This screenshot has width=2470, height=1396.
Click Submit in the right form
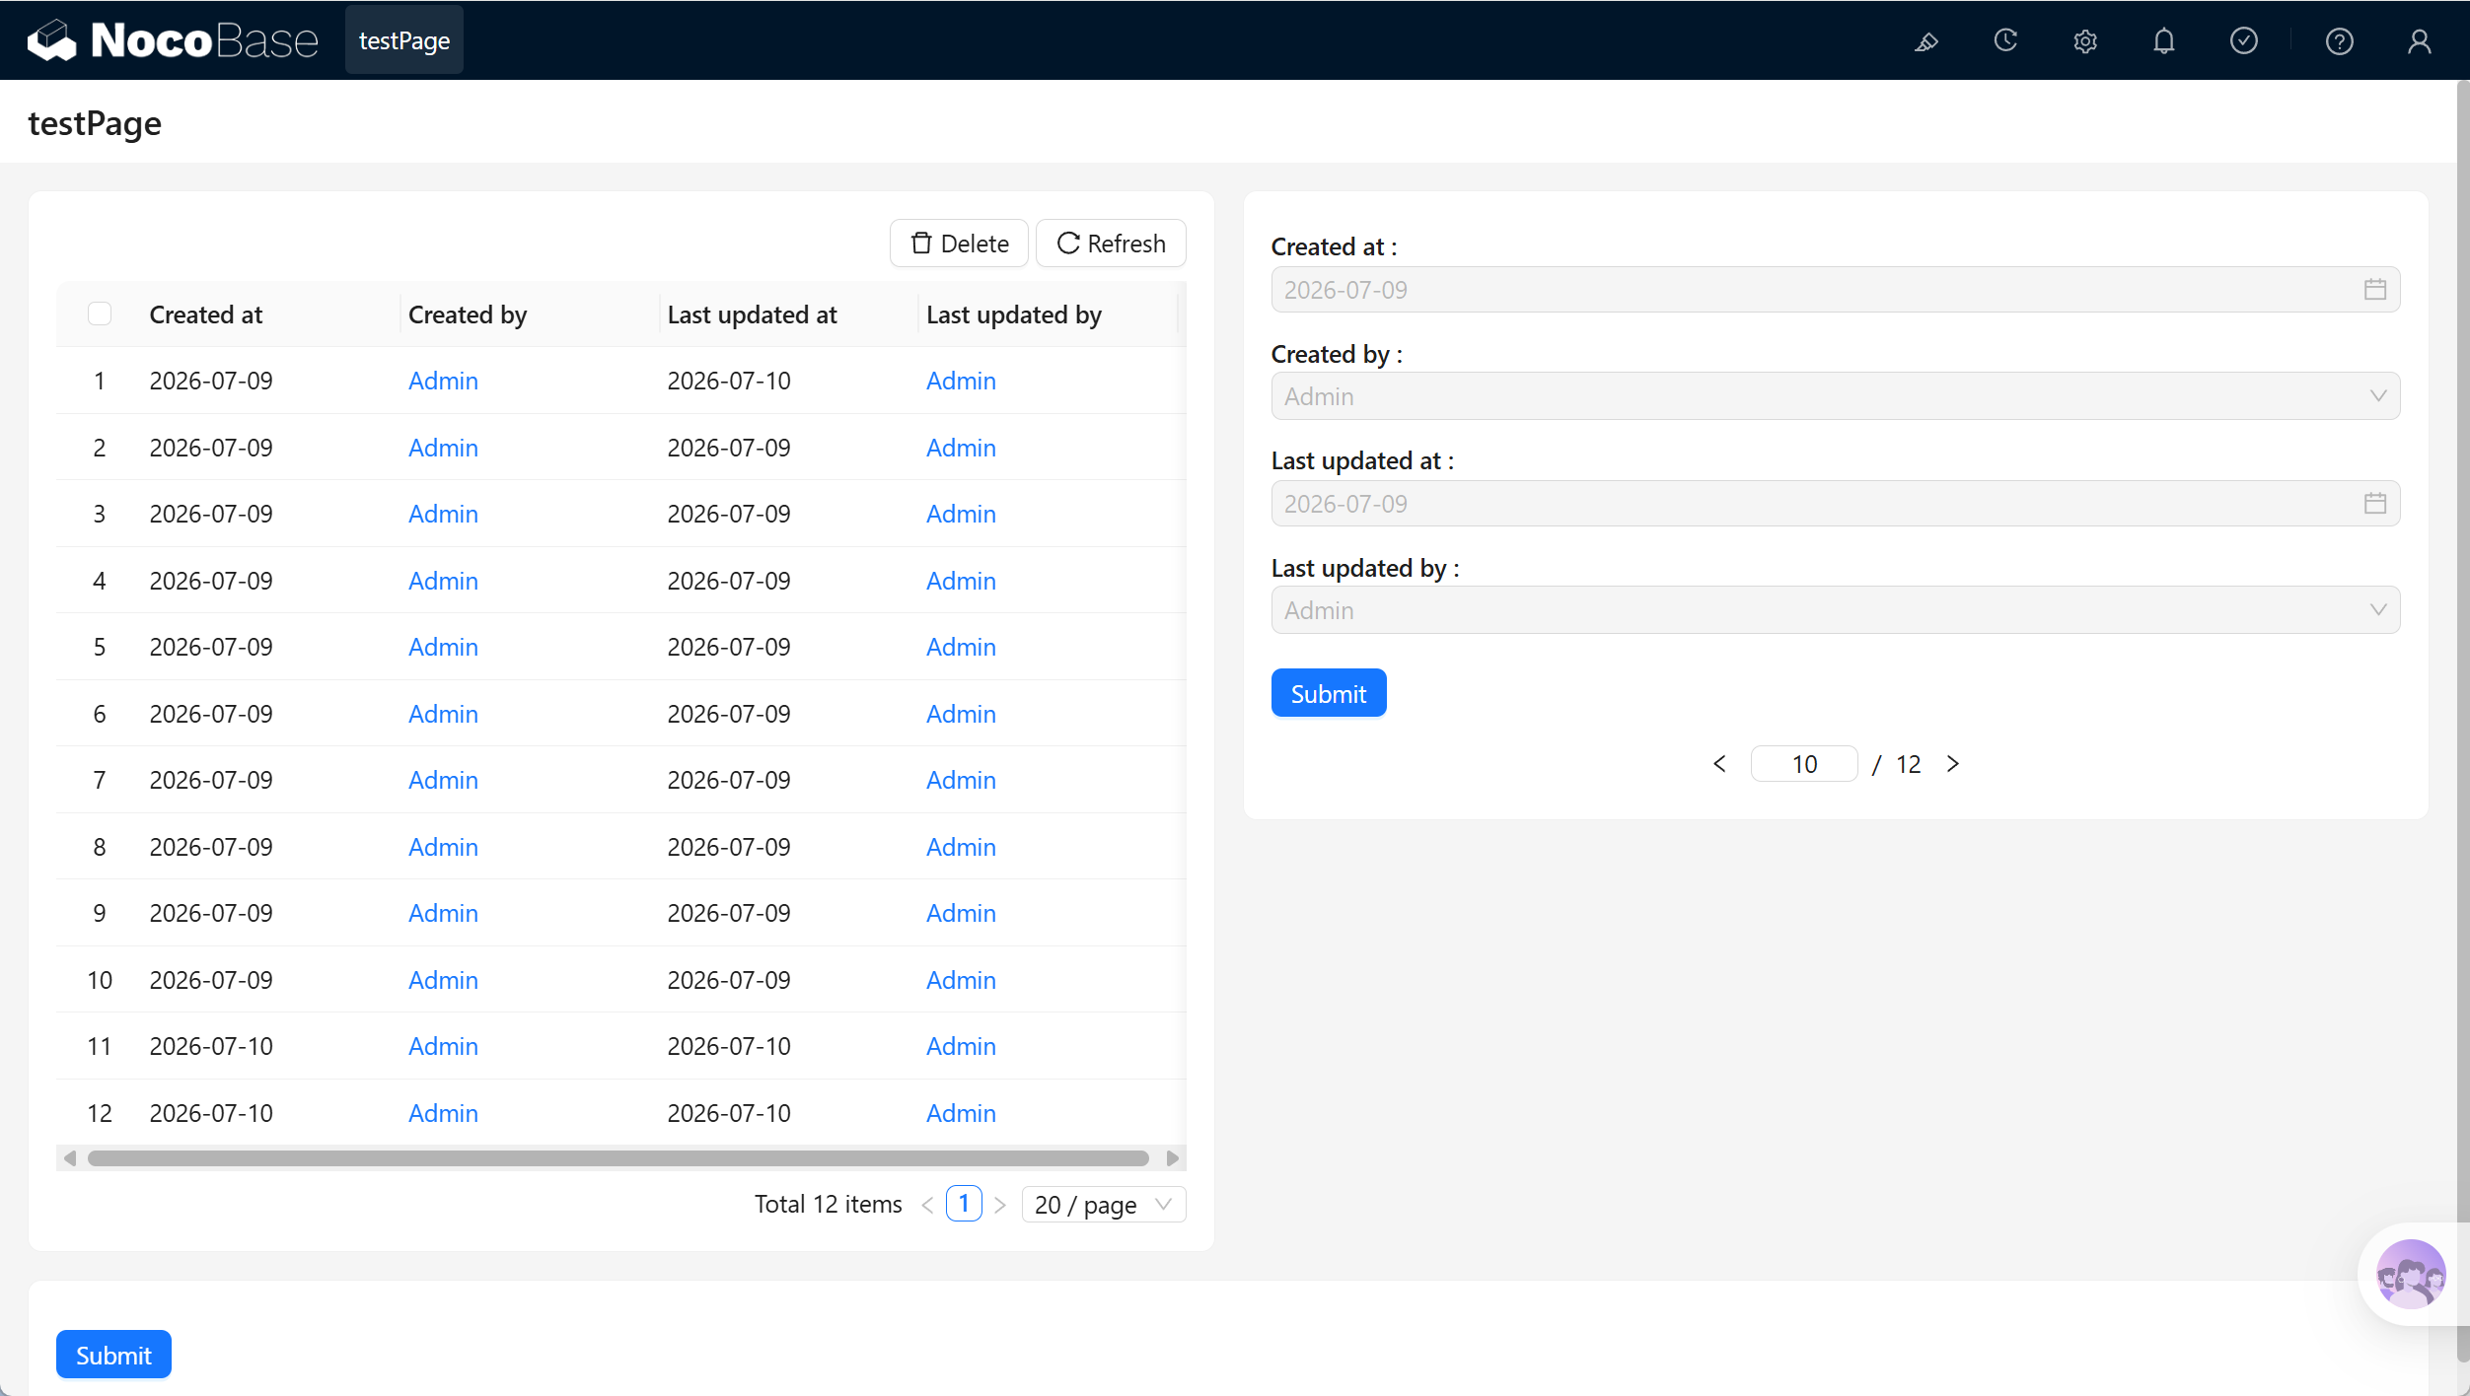pos(1329,693)
